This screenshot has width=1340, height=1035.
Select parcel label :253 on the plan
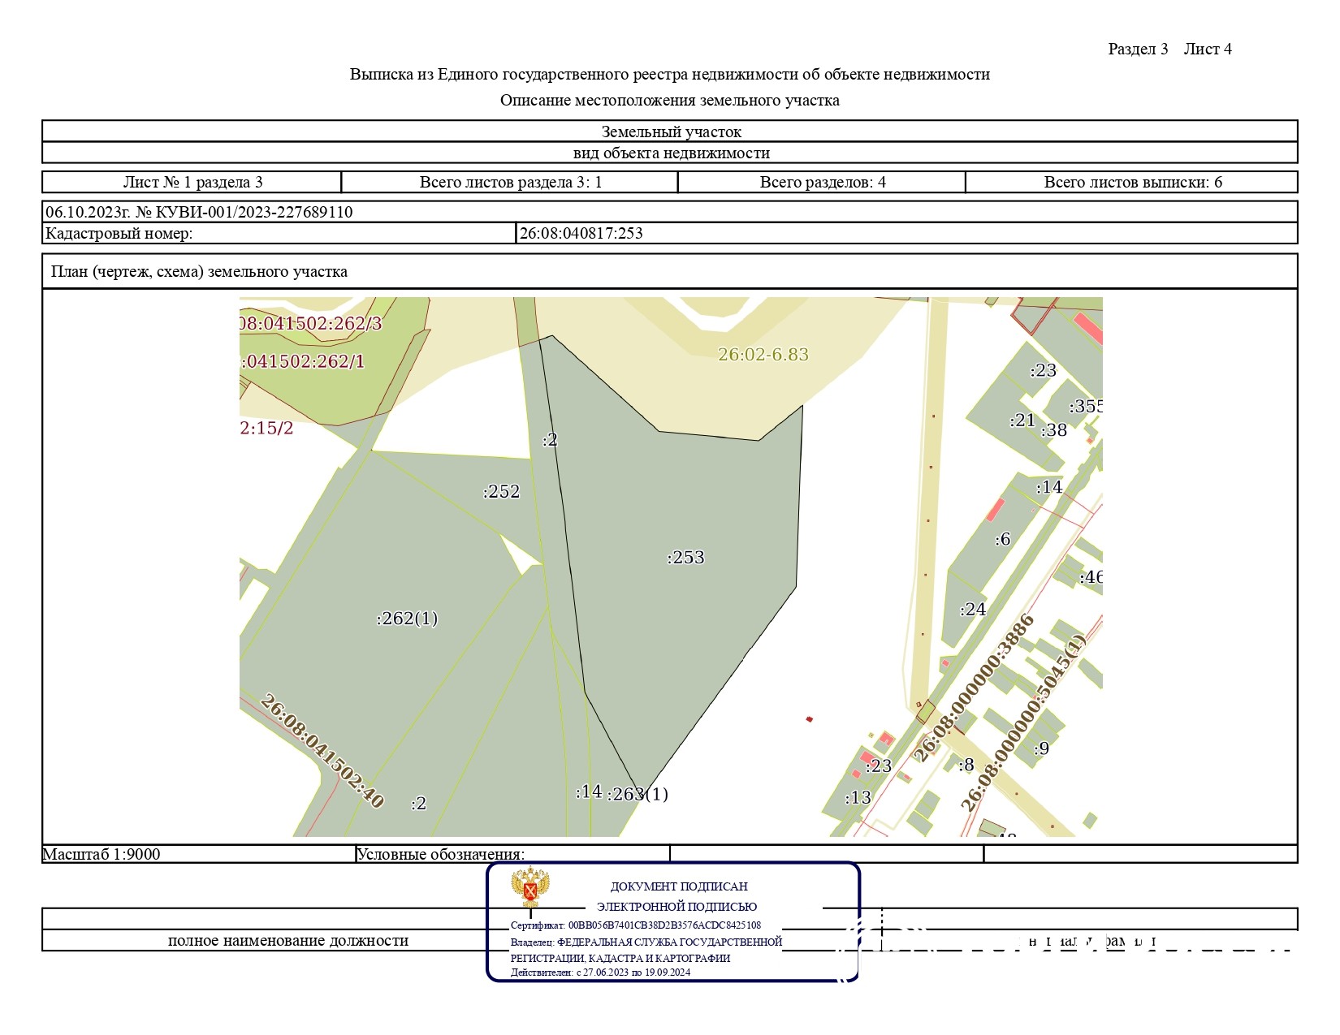(686, 558)
